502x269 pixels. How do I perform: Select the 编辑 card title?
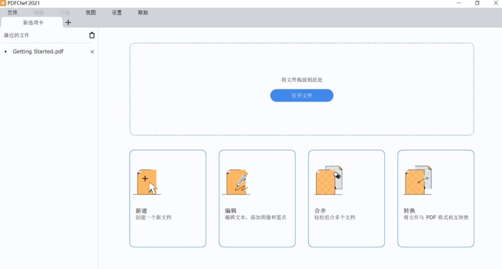point(231,211)
